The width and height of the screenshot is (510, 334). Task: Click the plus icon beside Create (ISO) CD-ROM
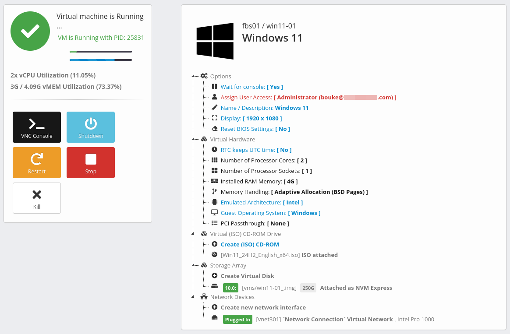pos(214,244)
